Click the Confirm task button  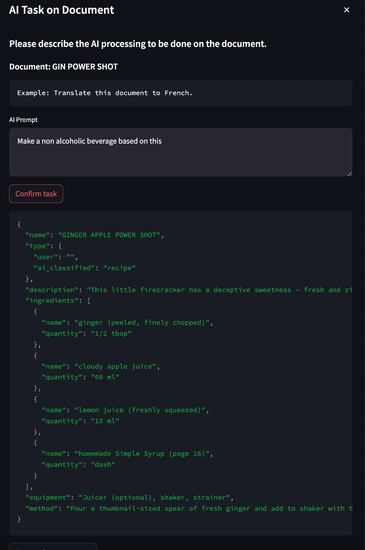(x=36, y=194)
